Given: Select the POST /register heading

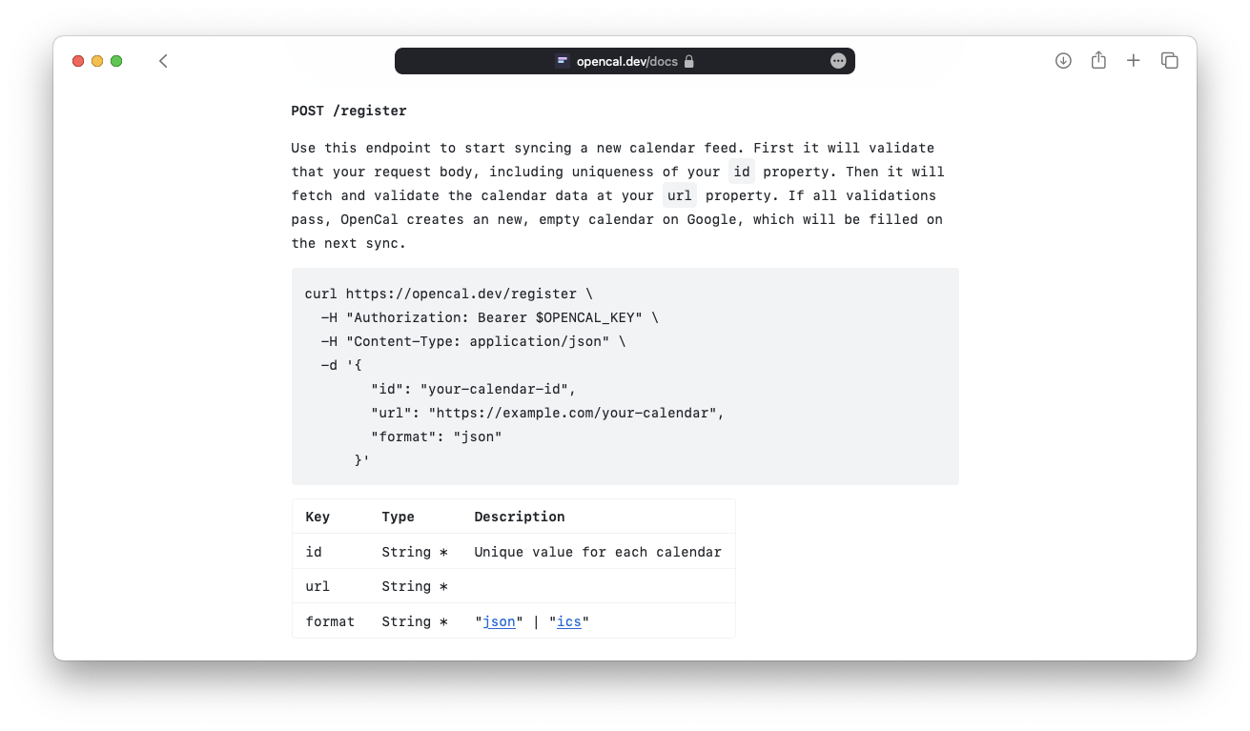Looking at the screenshot, I should [x=349, y=111].
